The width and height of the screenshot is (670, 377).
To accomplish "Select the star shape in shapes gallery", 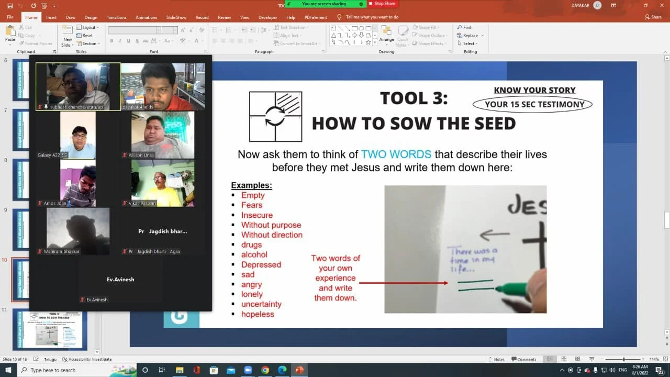I will [368, 42].
